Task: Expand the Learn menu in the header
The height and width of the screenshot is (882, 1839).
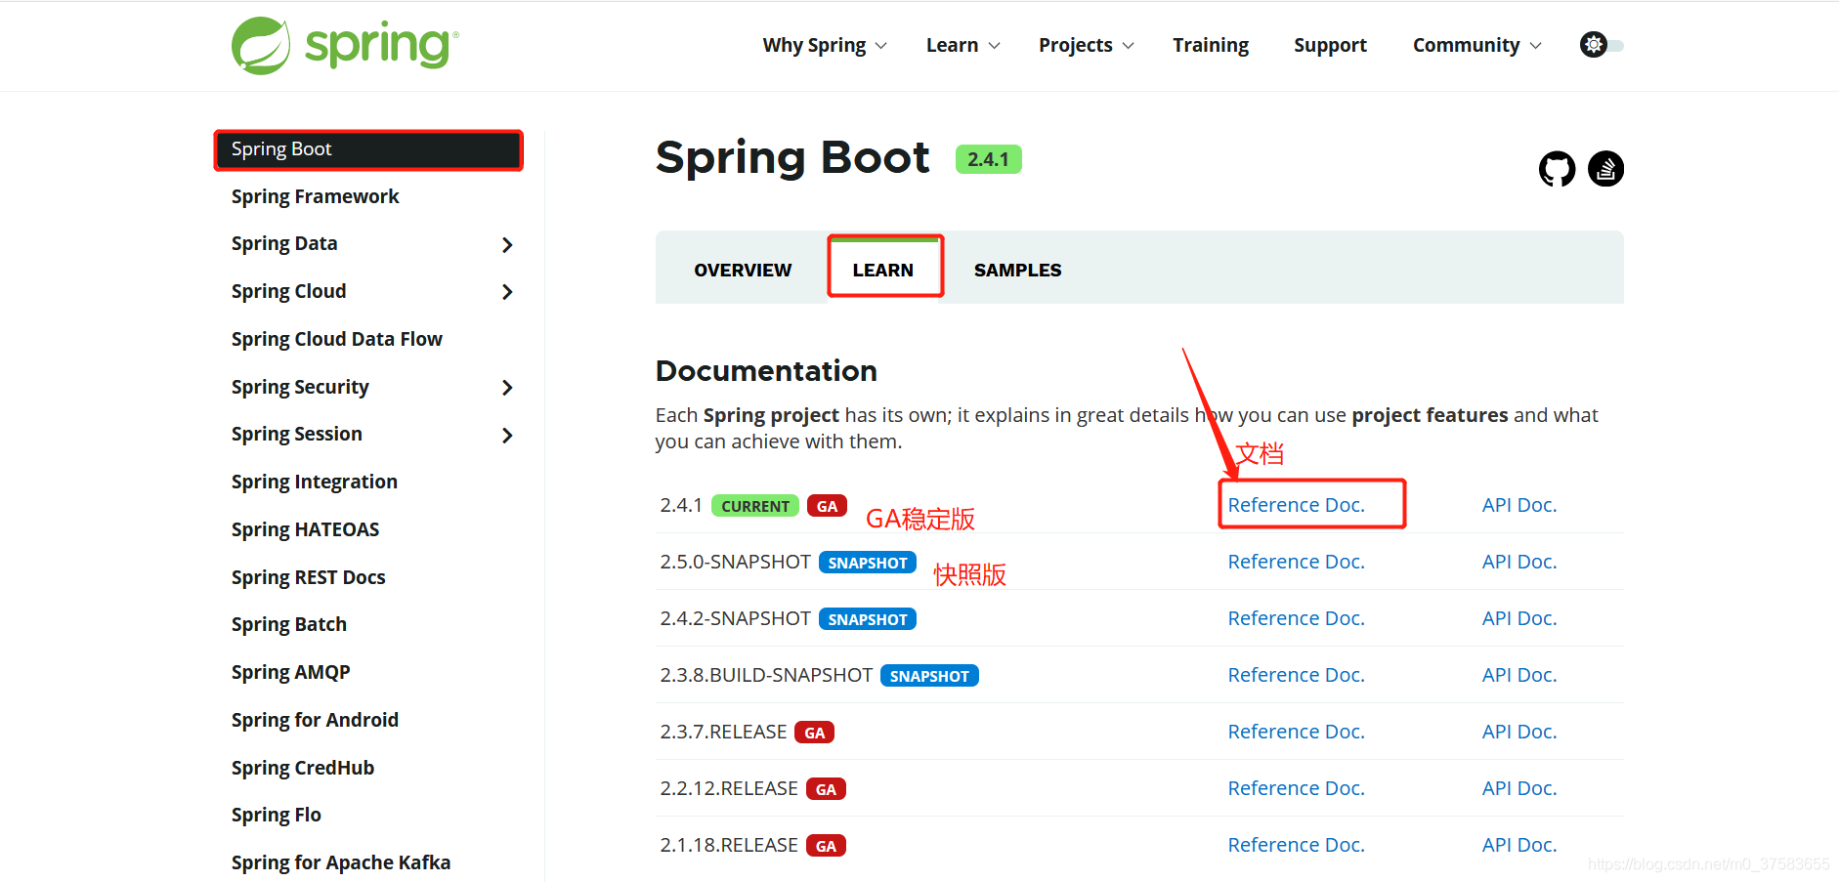Action: (962, 45)
